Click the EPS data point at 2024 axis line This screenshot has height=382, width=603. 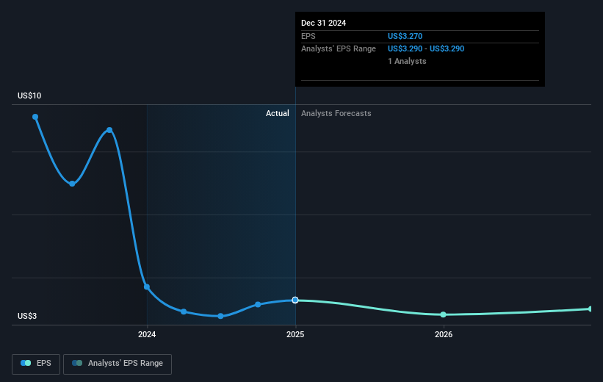tap(147, 287)
